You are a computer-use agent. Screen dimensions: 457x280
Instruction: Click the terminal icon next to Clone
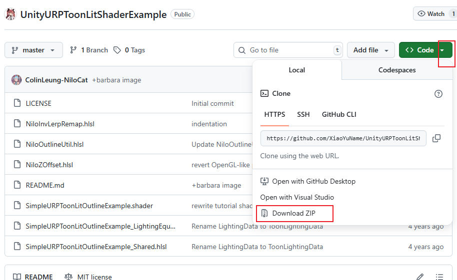click(264, 93)
